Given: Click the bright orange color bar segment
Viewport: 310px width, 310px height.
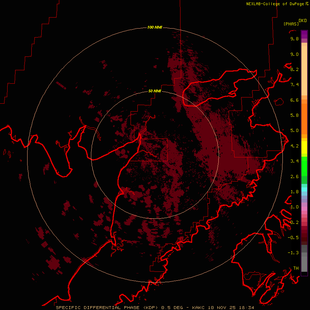Looking at the screenshot, I should click(x=304, y=118).
